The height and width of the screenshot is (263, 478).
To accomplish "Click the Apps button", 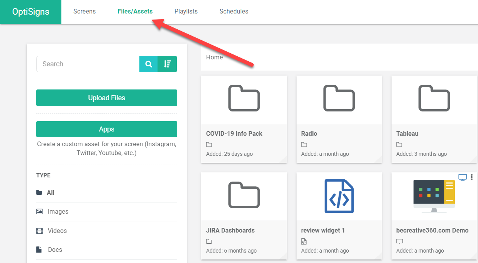I will click(x=107, y=129).
